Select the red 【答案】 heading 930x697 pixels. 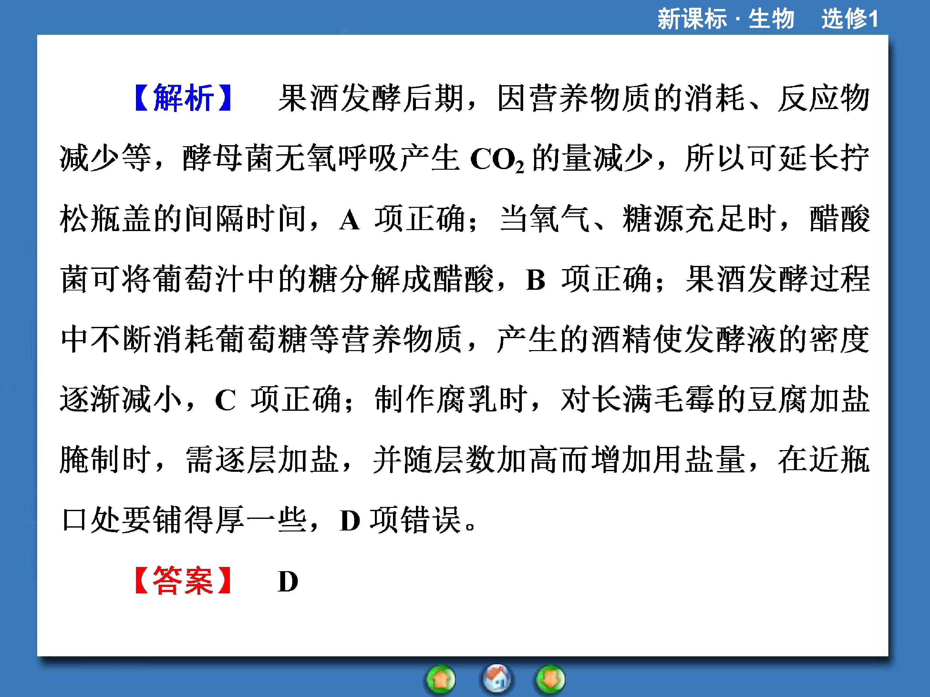[x=183, y=580]
